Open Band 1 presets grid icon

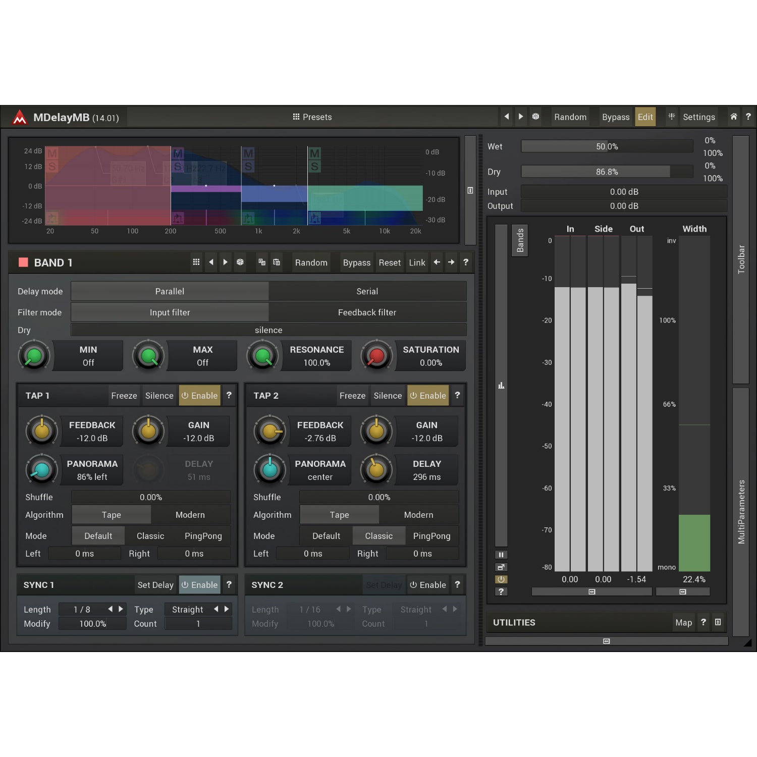pyautogui.click(x=196, y=262)
